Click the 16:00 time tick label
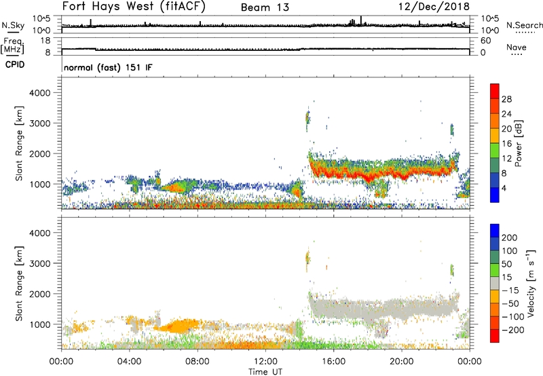543x376 pixels. coord(333,362)
